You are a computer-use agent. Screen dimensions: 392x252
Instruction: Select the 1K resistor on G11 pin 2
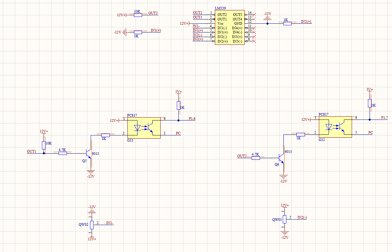pos(106,135)
